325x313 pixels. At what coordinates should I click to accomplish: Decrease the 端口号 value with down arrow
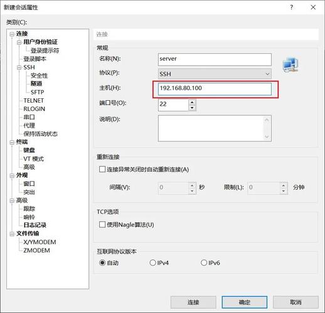tap(192, 108)
